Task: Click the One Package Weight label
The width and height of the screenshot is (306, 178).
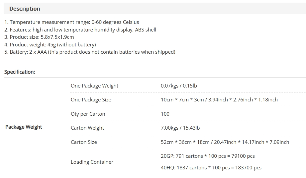Action: tap(94, 86)
